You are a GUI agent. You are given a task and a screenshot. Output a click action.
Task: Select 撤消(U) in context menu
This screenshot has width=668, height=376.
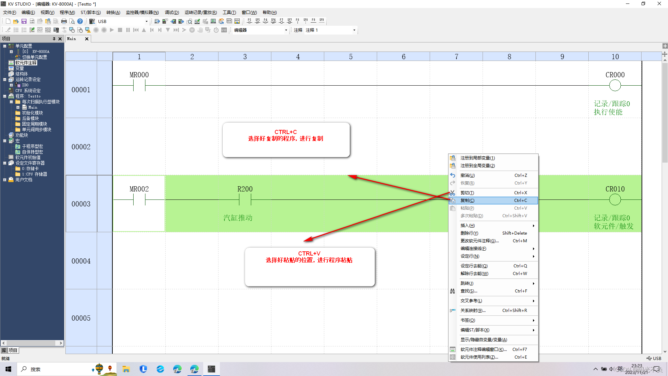pos(493,175)
